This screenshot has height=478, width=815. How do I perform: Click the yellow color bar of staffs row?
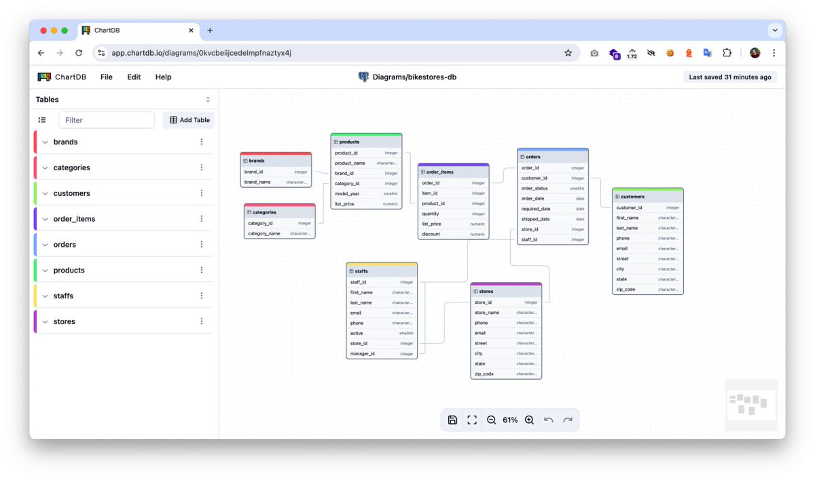pyautogui.click(x=35, y=296)
